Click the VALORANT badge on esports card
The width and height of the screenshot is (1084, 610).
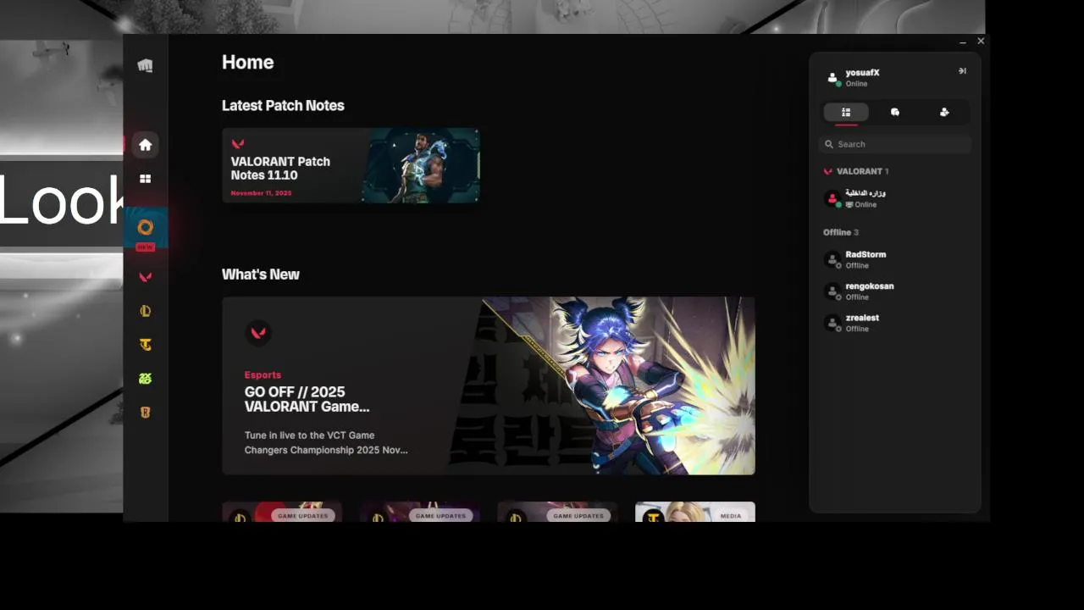tap(258, 333)
